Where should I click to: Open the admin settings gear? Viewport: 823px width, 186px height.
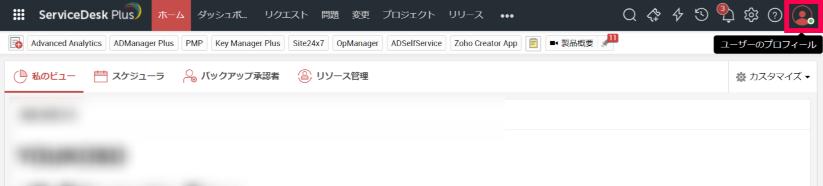point(751,15)
